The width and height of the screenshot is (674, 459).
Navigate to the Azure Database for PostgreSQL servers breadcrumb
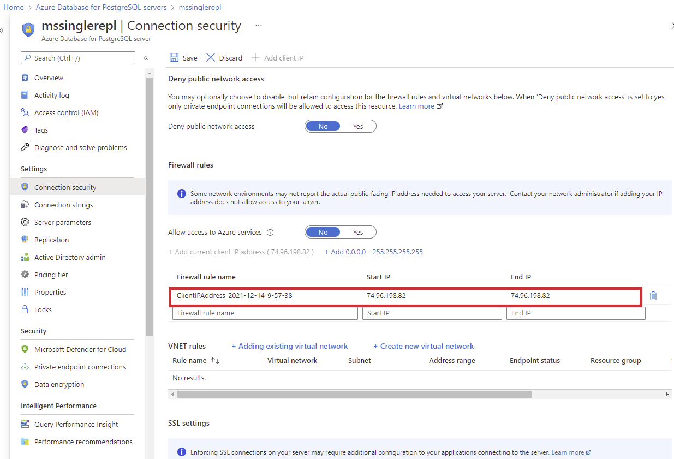[x=101, y=7]
